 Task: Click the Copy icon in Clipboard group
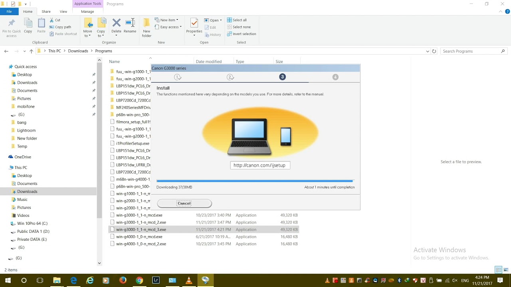tap(28, 26)
